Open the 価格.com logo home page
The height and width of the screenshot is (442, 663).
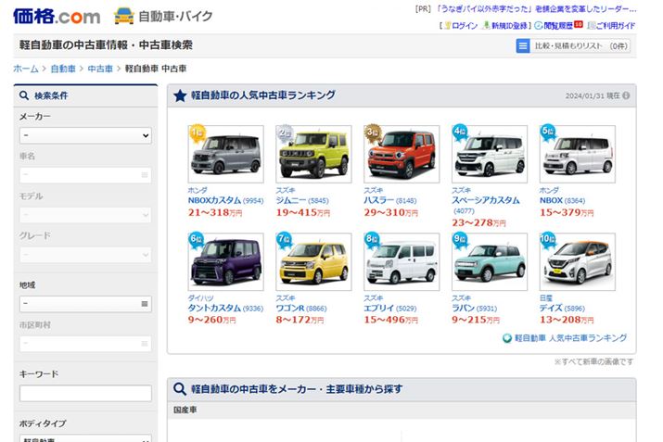(57, 17)
